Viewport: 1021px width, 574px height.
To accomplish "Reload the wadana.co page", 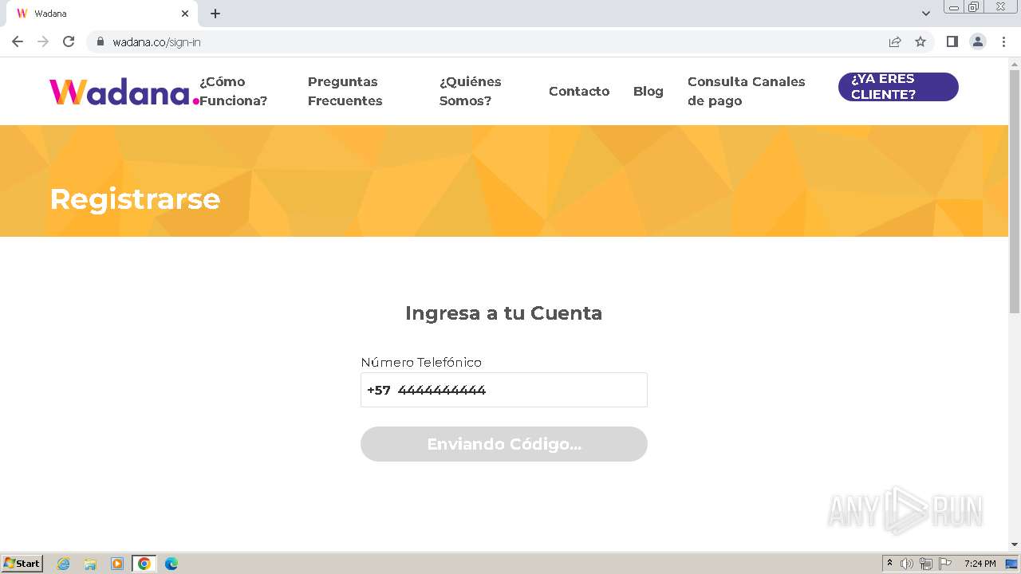I will coord(69,41).
